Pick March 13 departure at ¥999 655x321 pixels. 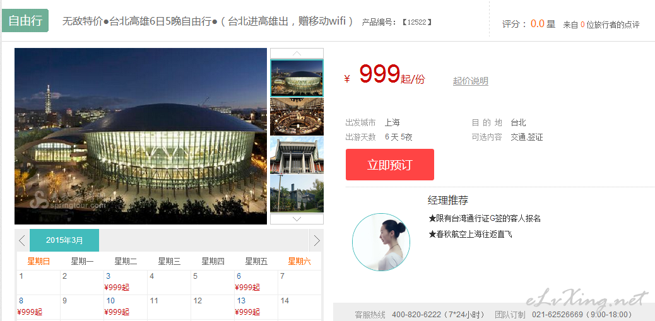pyautogui.click(x=256, y=306)
